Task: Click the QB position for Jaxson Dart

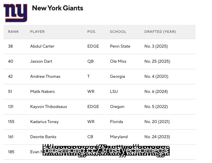Action: 90,62
